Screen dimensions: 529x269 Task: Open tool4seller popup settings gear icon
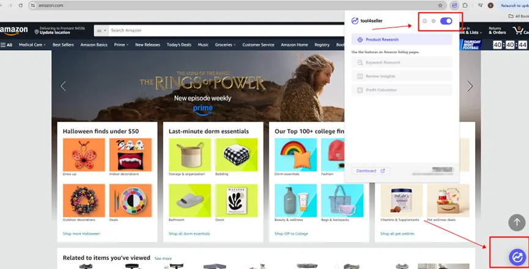pos(434,21)
